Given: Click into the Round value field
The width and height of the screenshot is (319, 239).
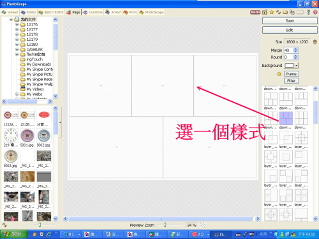Looking at the screenshot, I should (x=288, y=57).
